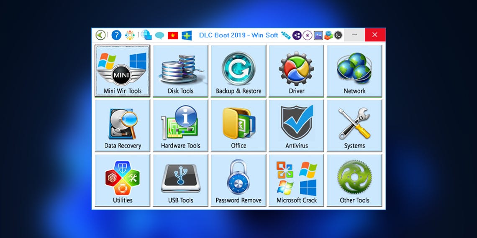Open the Utilities category
The width and height of the screenshot is (477, 238).
coord(123,180)
